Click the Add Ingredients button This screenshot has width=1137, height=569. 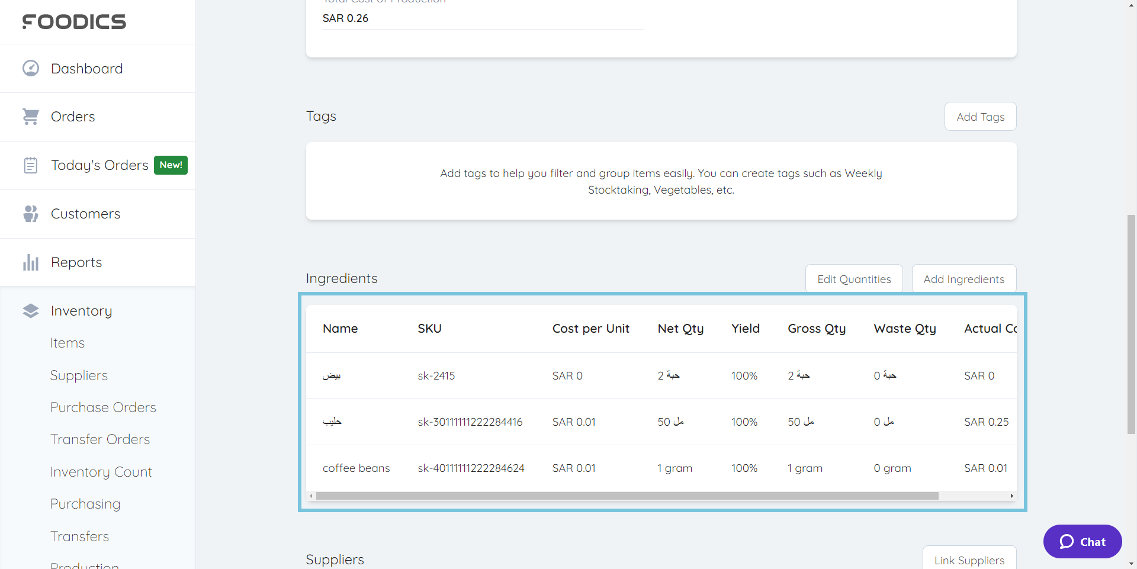[x=963, y=279]
